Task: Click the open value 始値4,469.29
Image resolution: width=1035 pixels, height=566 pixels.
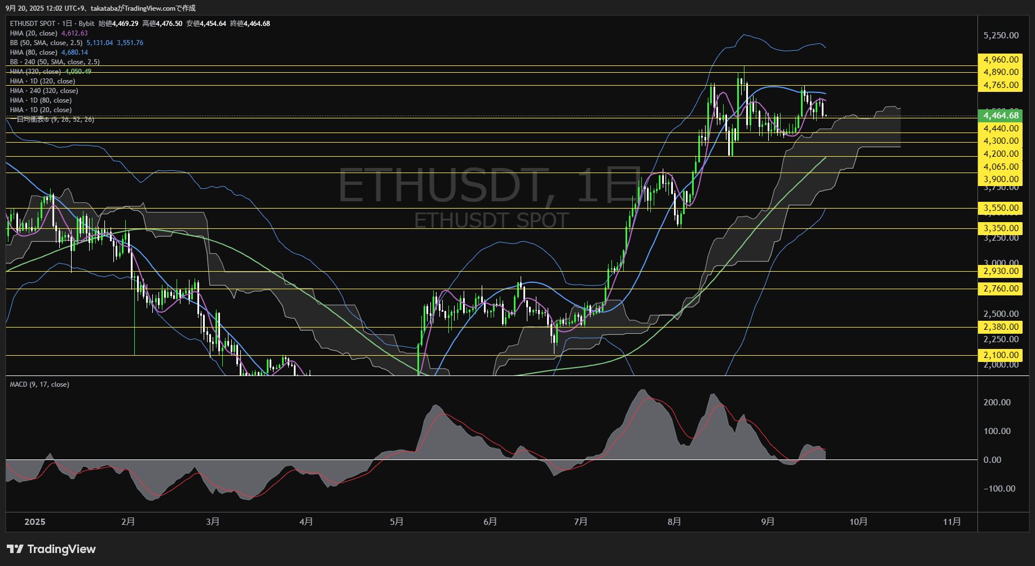Action: click(x=118, y=24)
